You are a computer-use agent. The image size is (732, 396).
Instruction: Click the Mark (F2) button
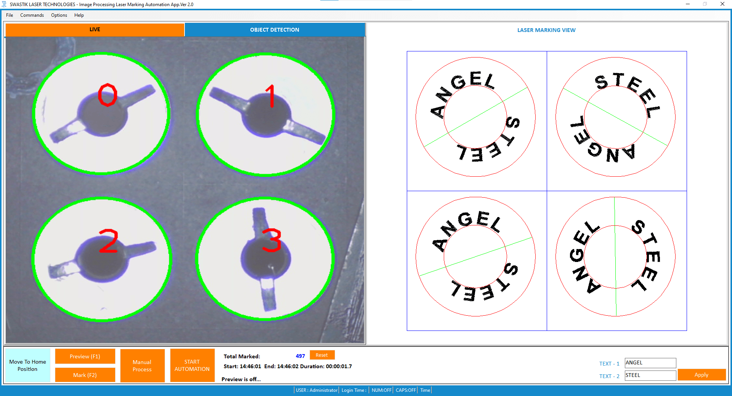click(x=85, y=375)
